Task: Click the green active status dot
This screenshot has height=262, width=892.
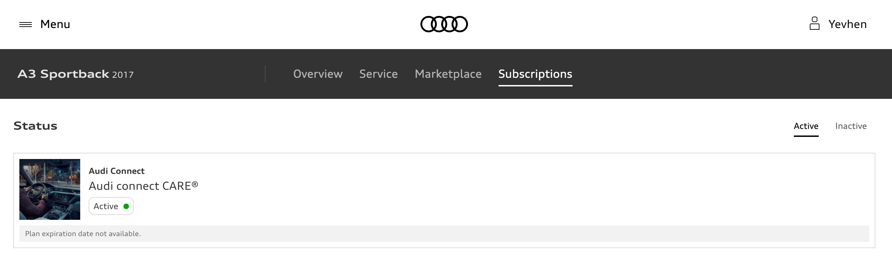Action: [126, 206]
